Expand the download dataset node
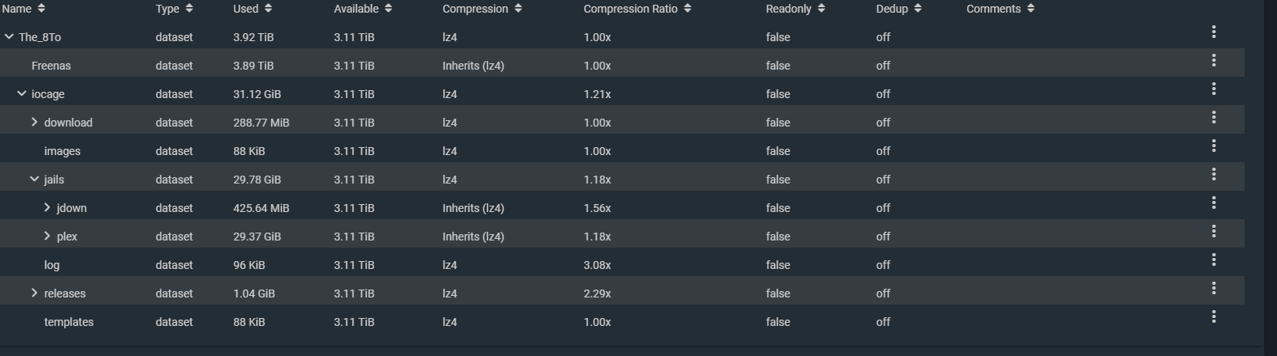This screenshot has height=356, width=1277. (34, 122)
